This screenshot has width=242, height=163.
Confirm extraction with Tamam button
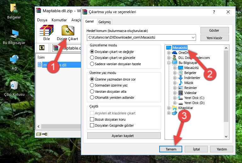[171, 149]
